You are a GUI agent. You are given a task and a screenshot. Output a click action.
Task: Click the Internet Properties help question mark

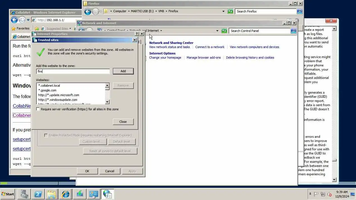(137, 34)
